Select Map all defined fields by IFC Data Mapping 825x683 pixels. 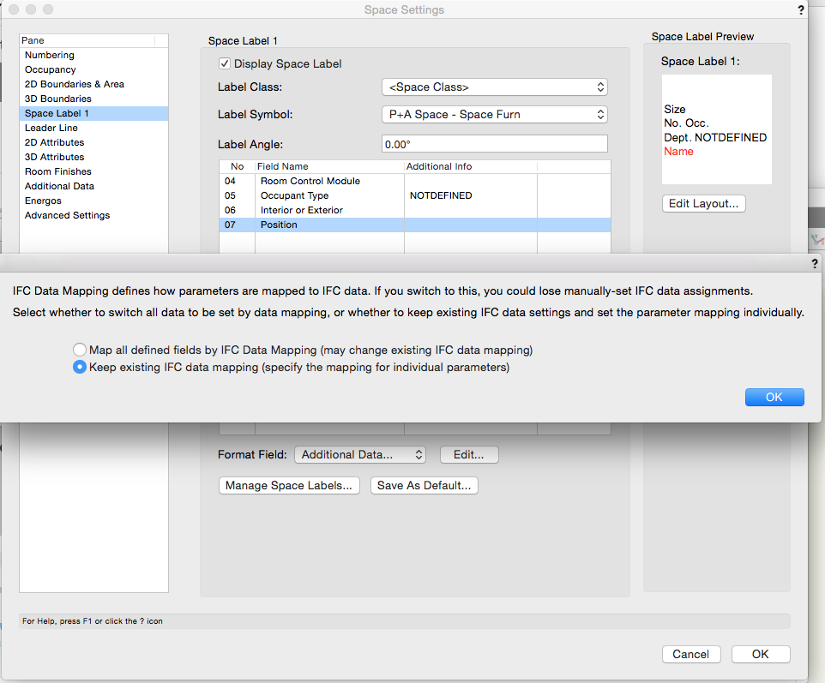[80, 350]
